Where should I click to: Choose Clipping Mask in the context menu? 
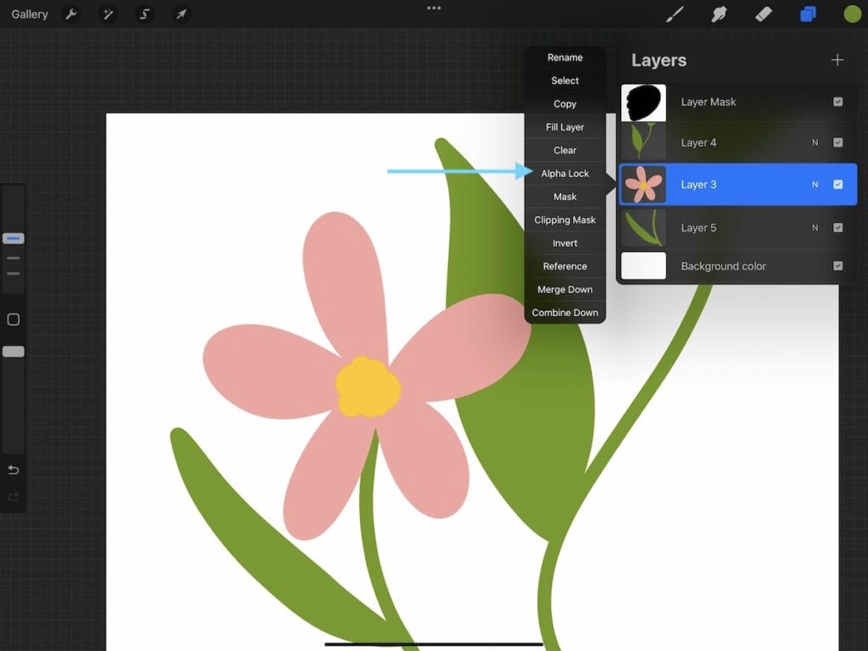click(565, 220)
